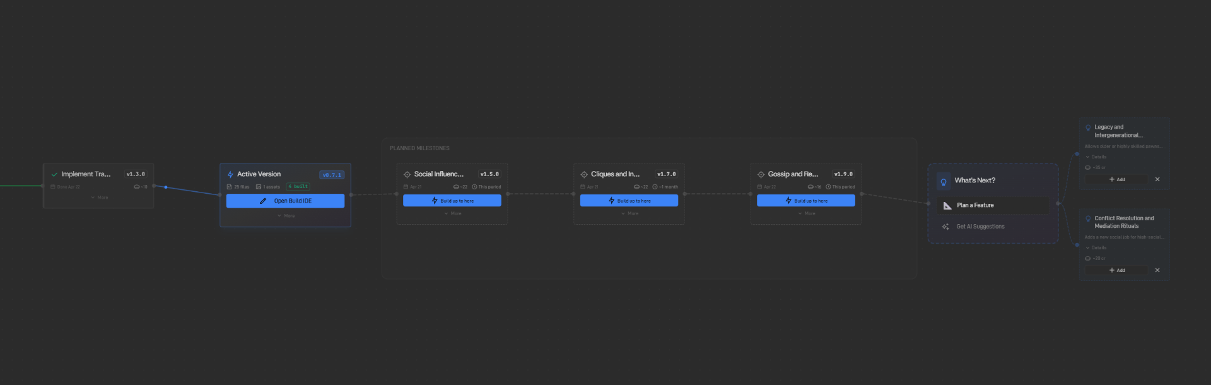1211x385 pixels.
Task: Click the v0.7.1 version badge
Action: pos(332,175)
